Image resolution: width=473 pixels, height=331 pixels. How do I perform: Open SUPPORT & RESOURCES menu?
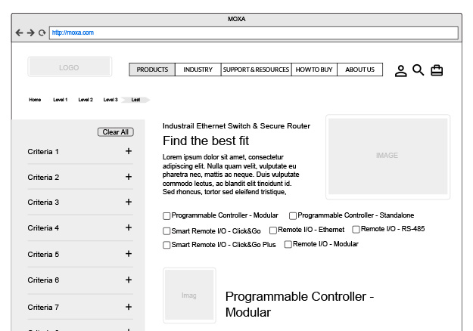[x=256, y=70]
